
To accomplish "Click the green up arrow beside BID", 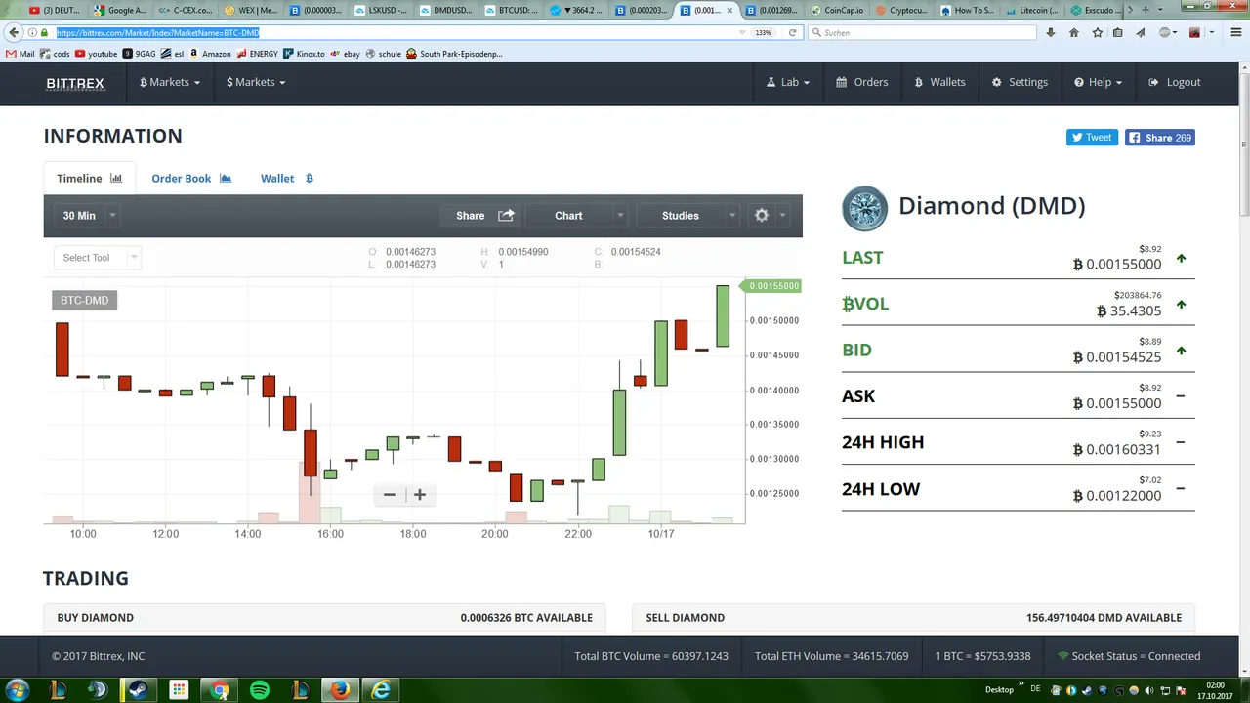I will point(1181,351).
